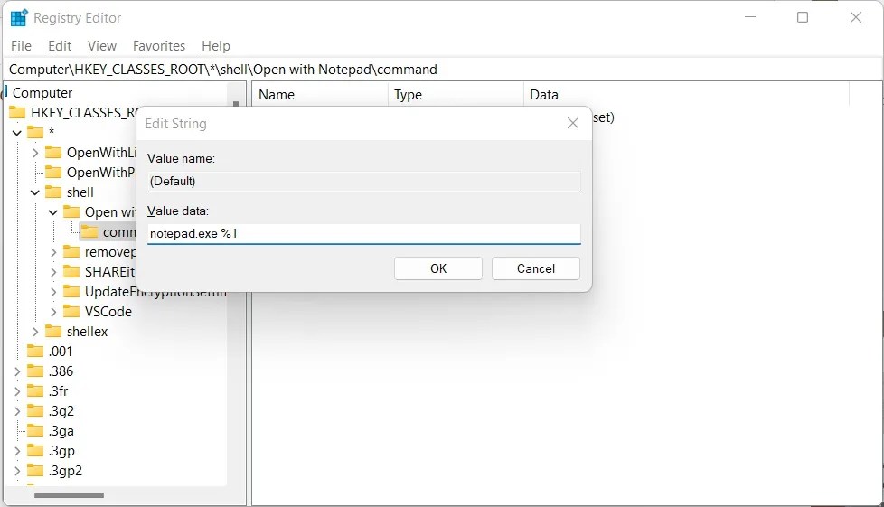The image size is (884, 507).
Task: Select the VSCode tree item label
Action: pos(108,311)
